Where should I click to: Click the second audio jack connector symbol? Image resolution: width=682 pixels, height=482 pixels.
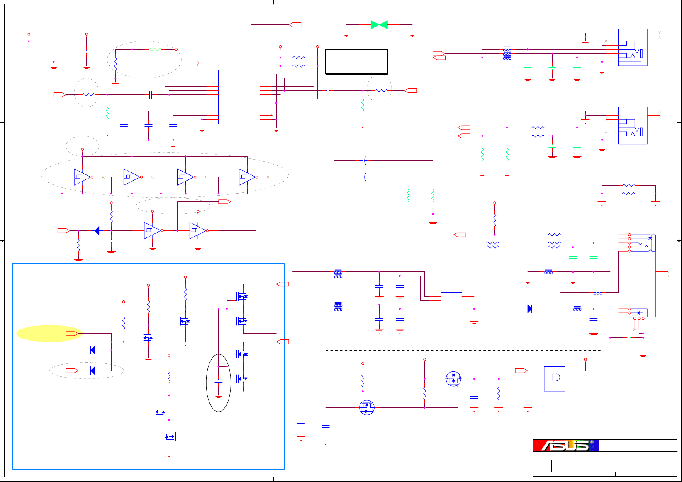[x=633, y=126]
